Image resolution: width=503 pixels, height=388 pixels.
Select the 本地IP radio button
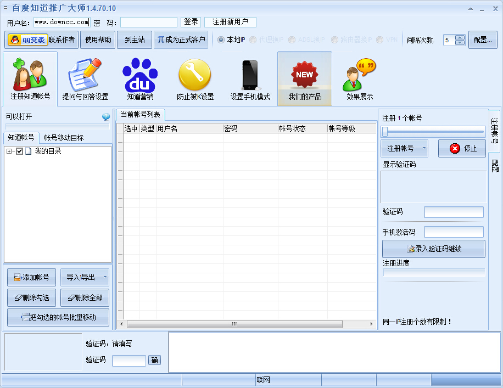[x=221, y=39]
